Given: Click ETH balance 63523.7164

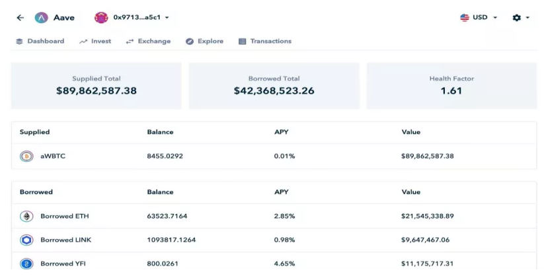Looking at the screenshot, I should pos(167,216).
